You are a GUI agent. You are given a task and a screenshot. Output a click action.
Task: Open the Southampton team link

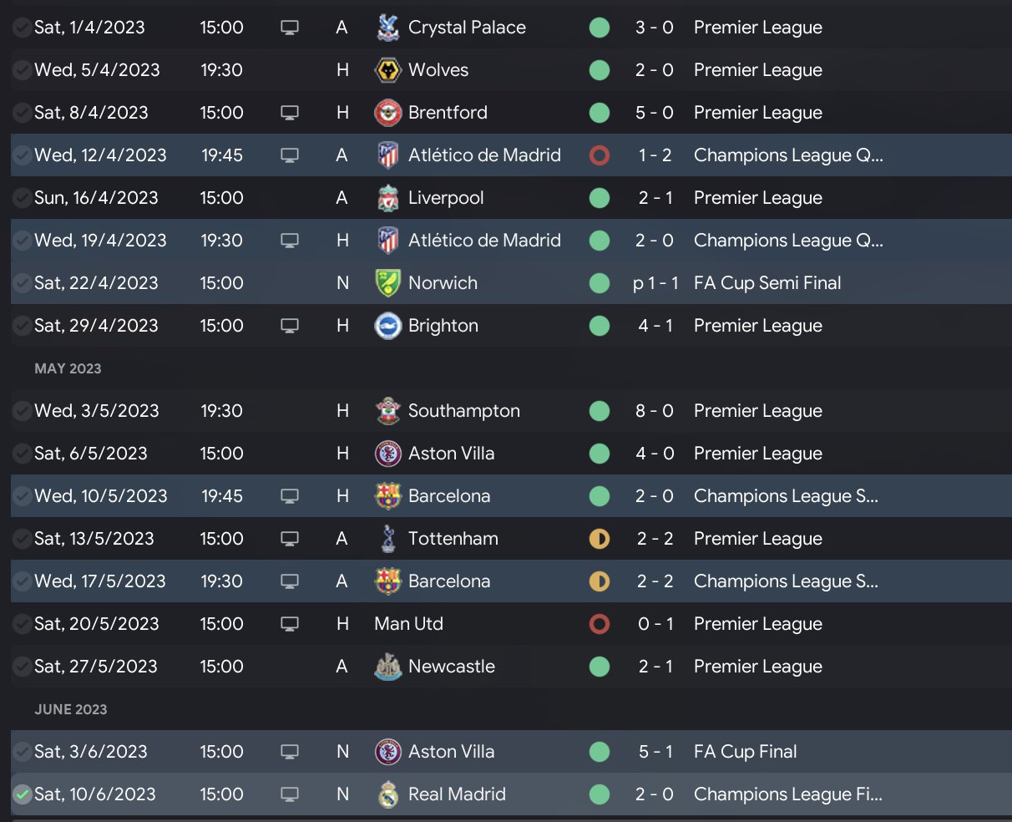tap(463, 411)
